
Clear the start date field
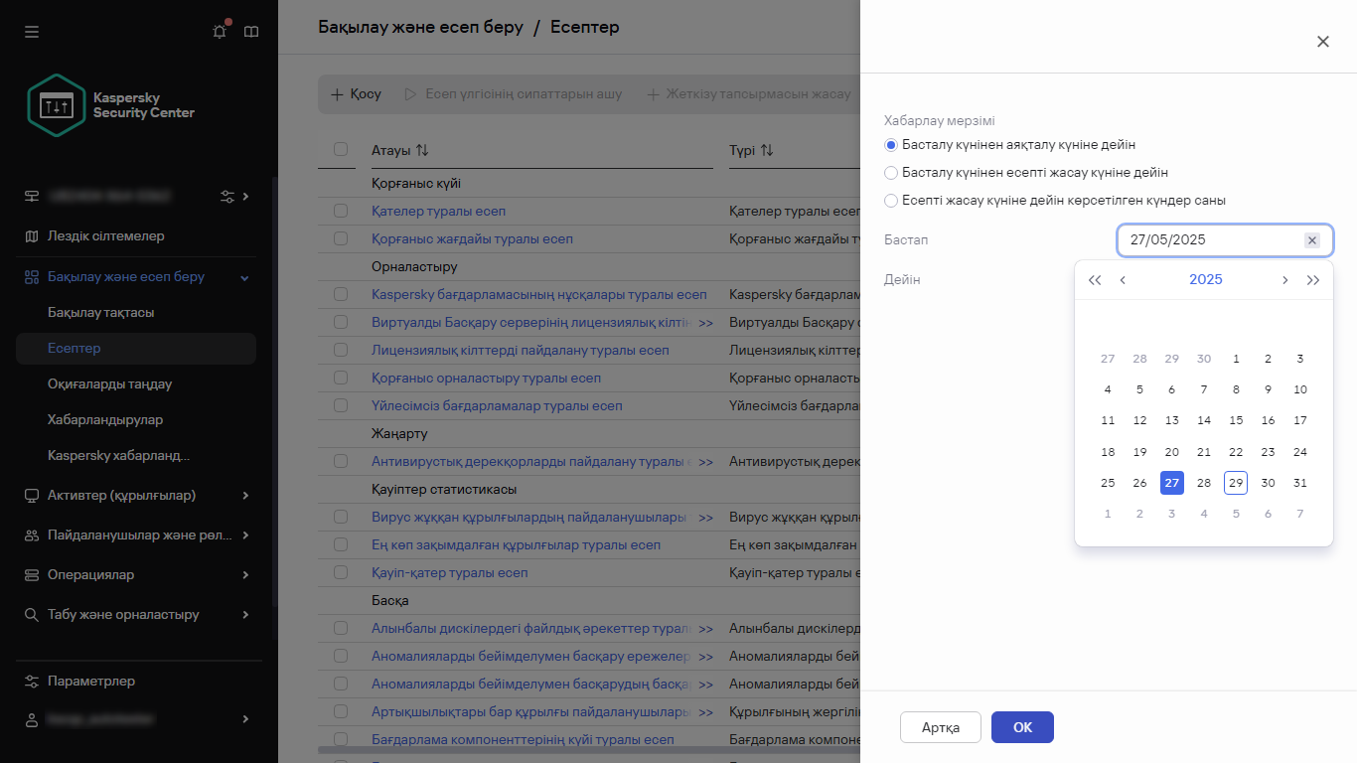(1311, 240)
